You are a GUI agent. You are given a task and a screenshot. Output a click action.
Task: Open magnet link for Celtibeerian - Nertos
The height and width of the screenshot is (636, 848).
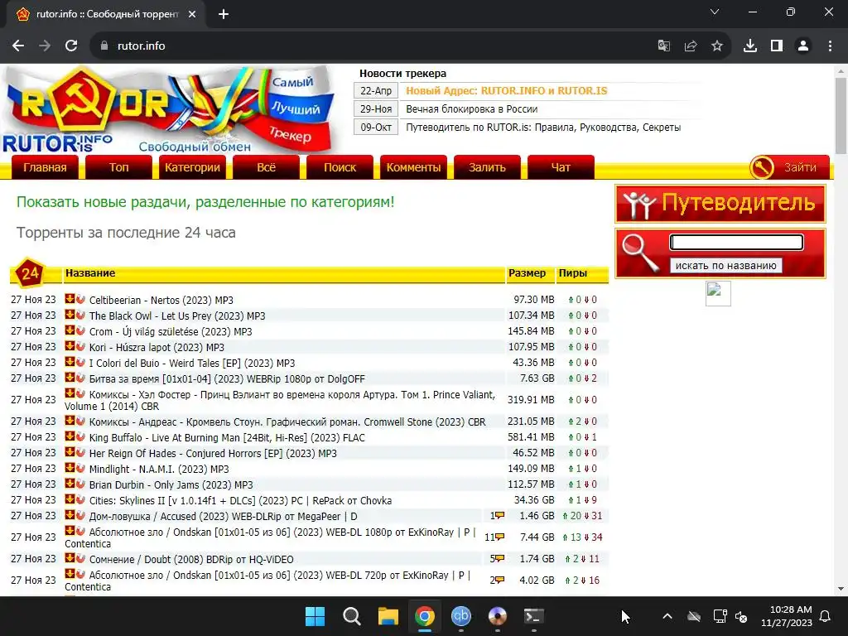[x=80, y=298]
